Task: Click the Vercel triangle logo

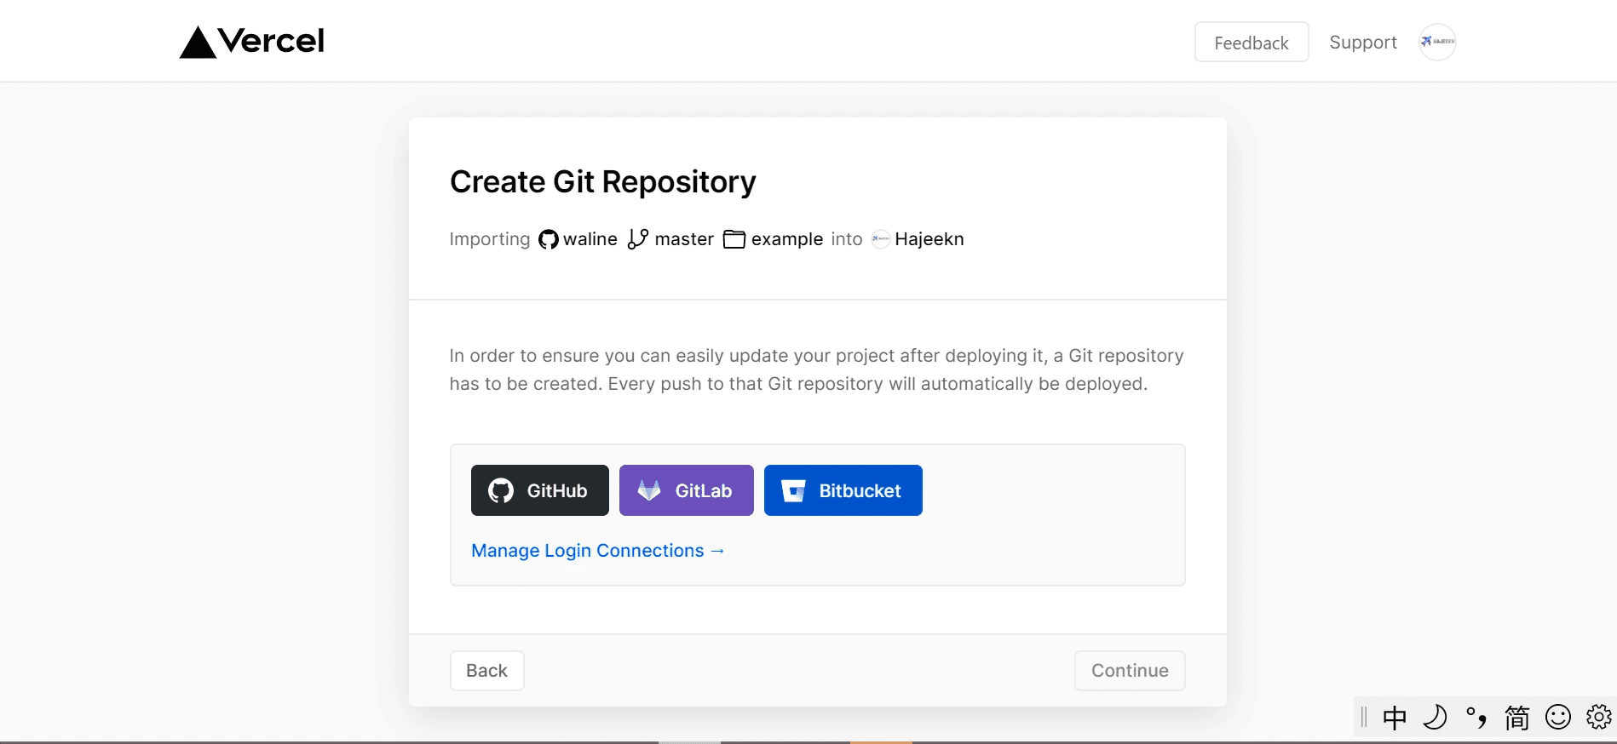Action: (198, 42)
